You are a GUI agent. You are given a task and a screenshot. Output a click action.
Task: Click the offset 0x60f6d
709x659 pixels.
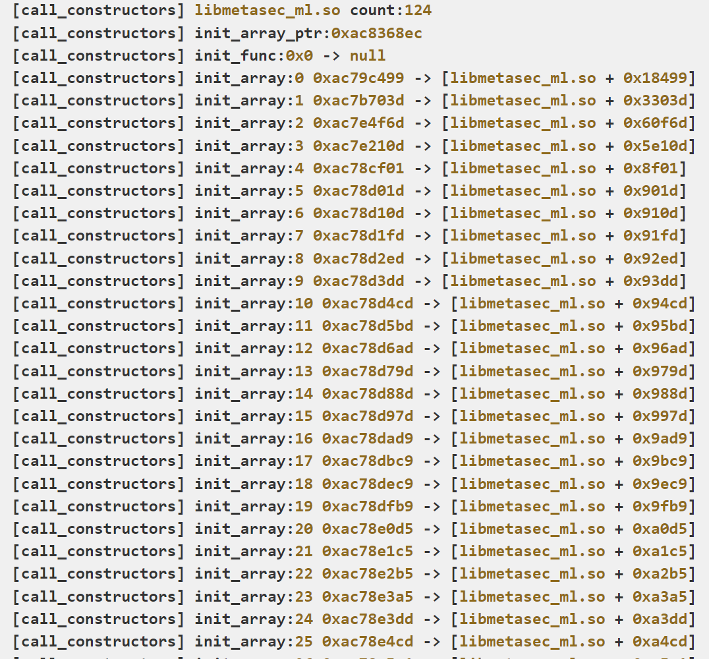tap(655, 123)
